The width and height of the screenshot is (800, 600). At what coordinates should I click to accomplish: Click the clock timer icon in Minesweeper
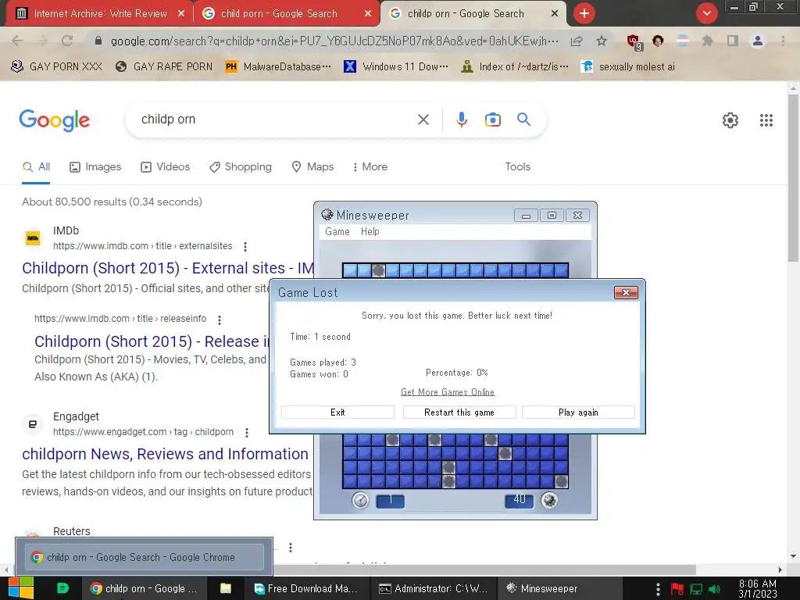point(360,500)
